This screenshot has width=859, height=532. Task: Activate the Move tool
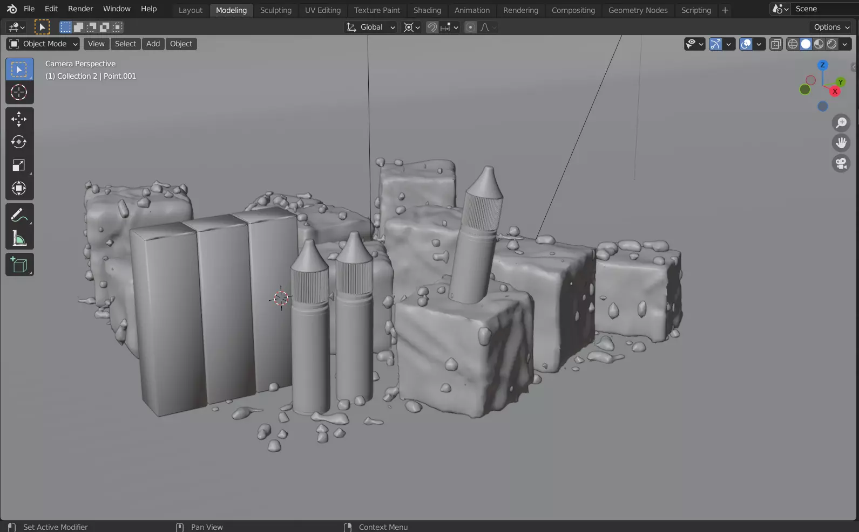pos(19,119)
